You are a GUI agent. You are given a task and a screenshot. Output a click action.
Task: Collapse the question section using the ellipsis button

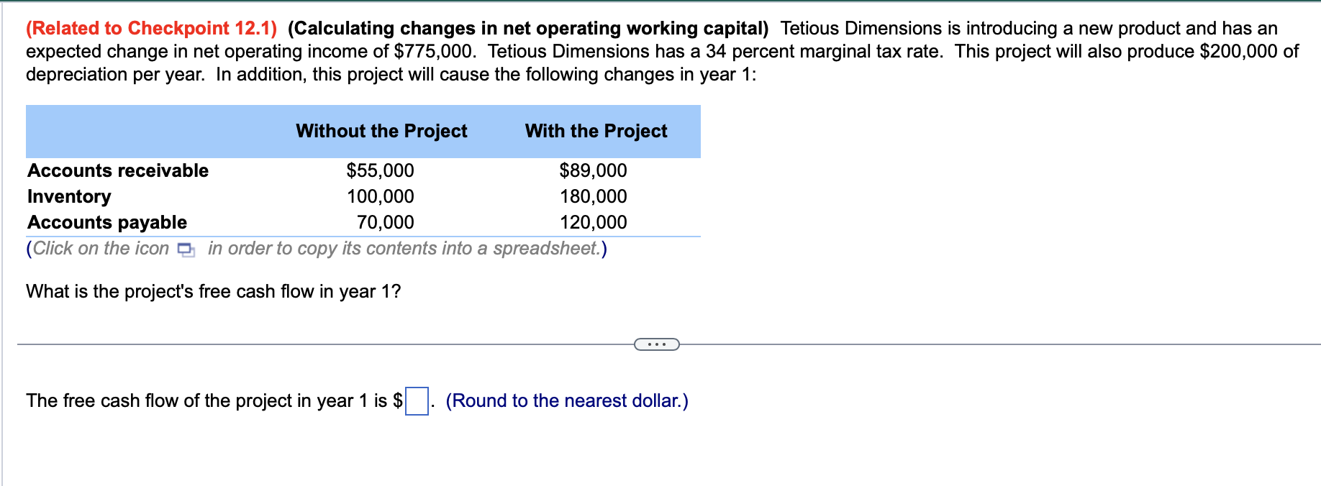(x=657, y=344)
